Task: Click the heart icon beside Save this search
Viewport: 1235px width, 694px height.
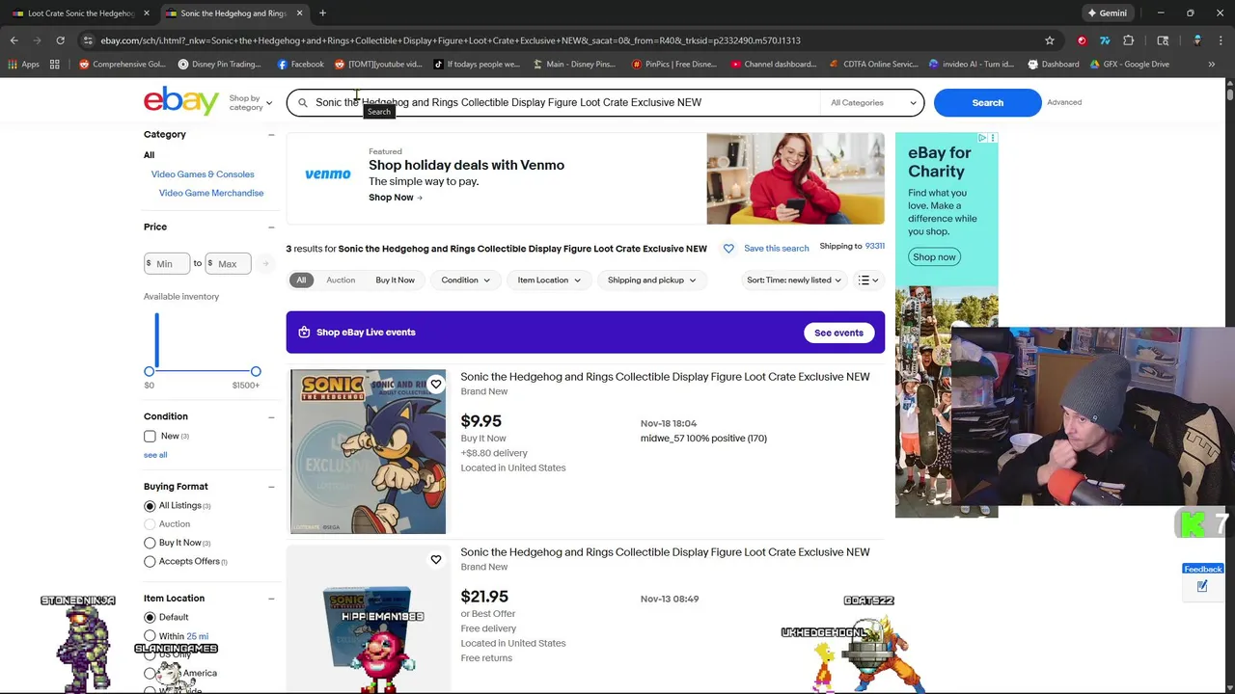Action: click(x=728, y=249)
